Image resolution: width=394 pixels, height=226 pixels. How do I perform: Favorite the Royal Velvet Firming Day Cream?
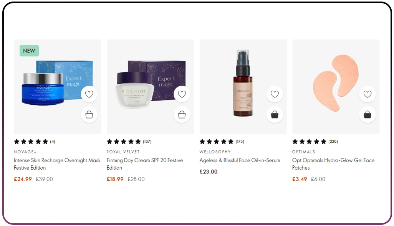(x=182, y=94)
